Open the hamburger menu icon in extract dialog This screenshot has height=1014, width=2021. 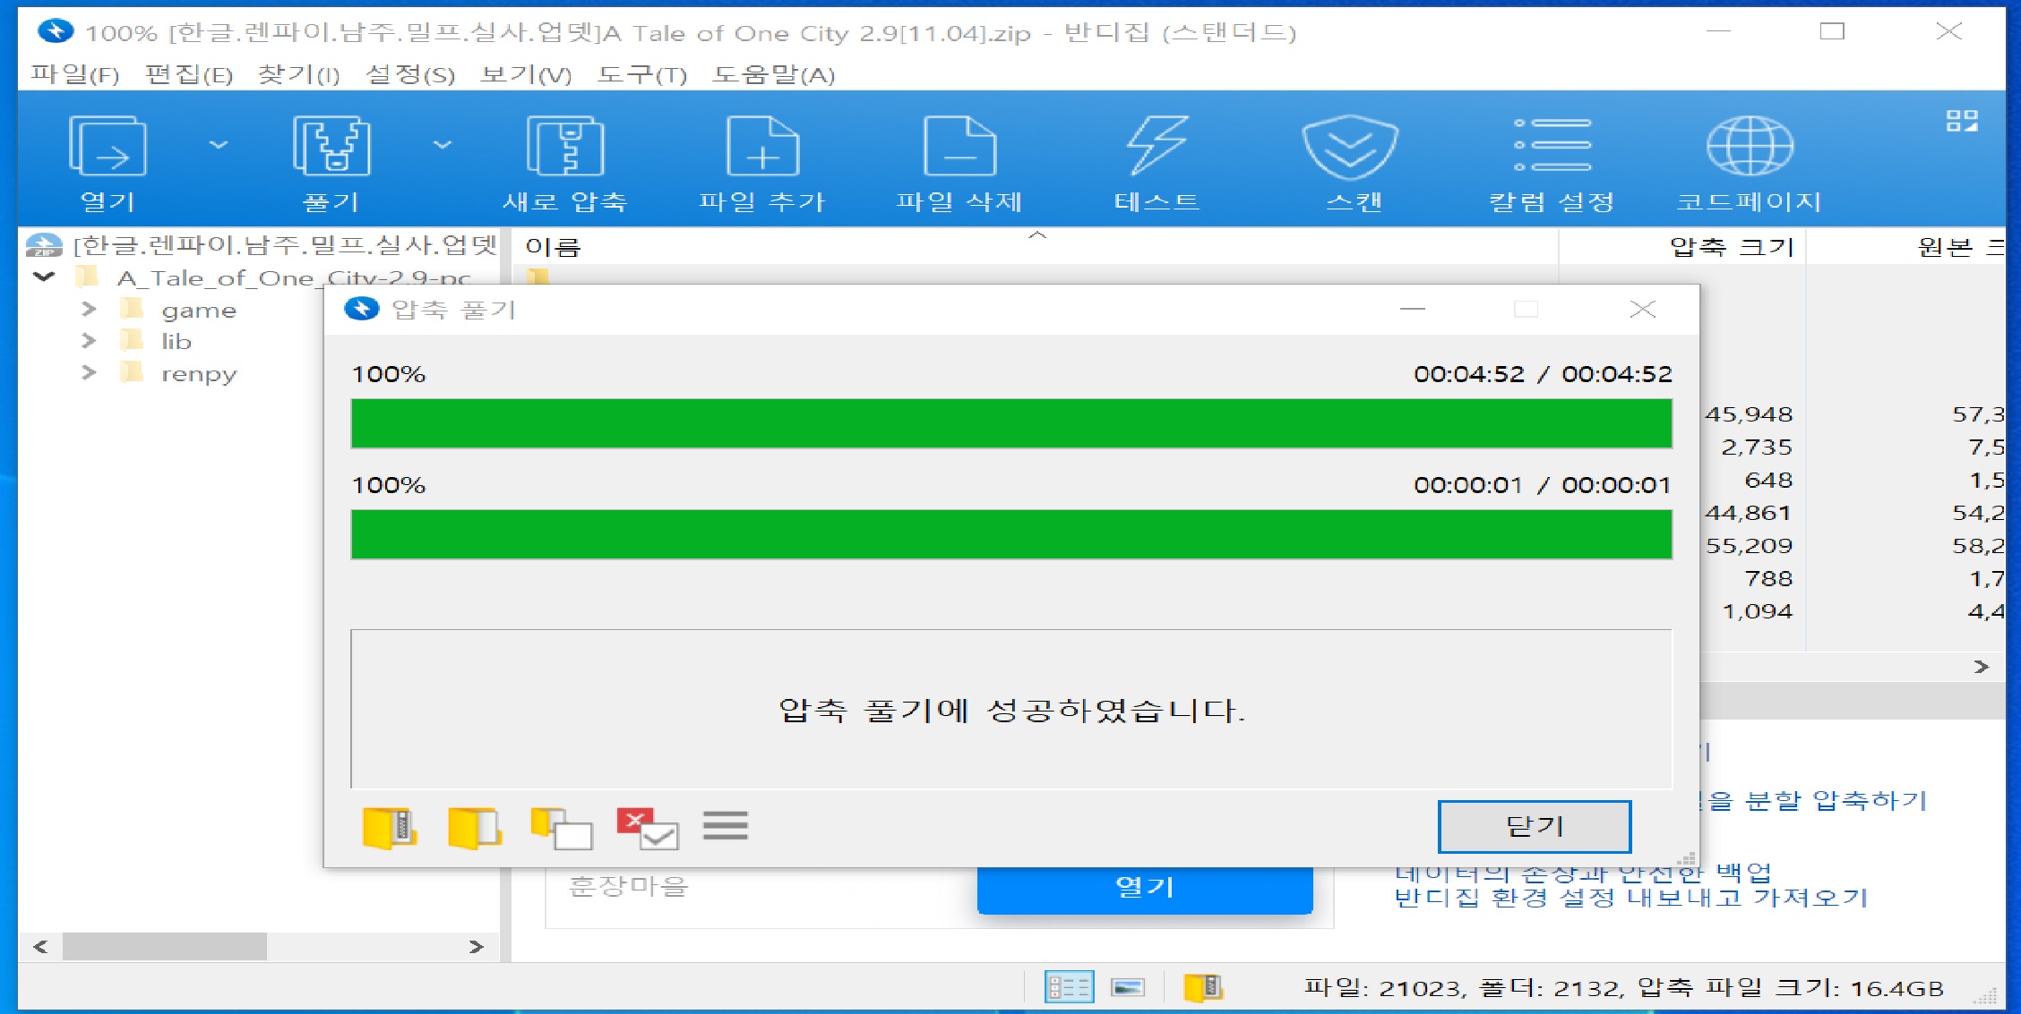pos(725,825)
